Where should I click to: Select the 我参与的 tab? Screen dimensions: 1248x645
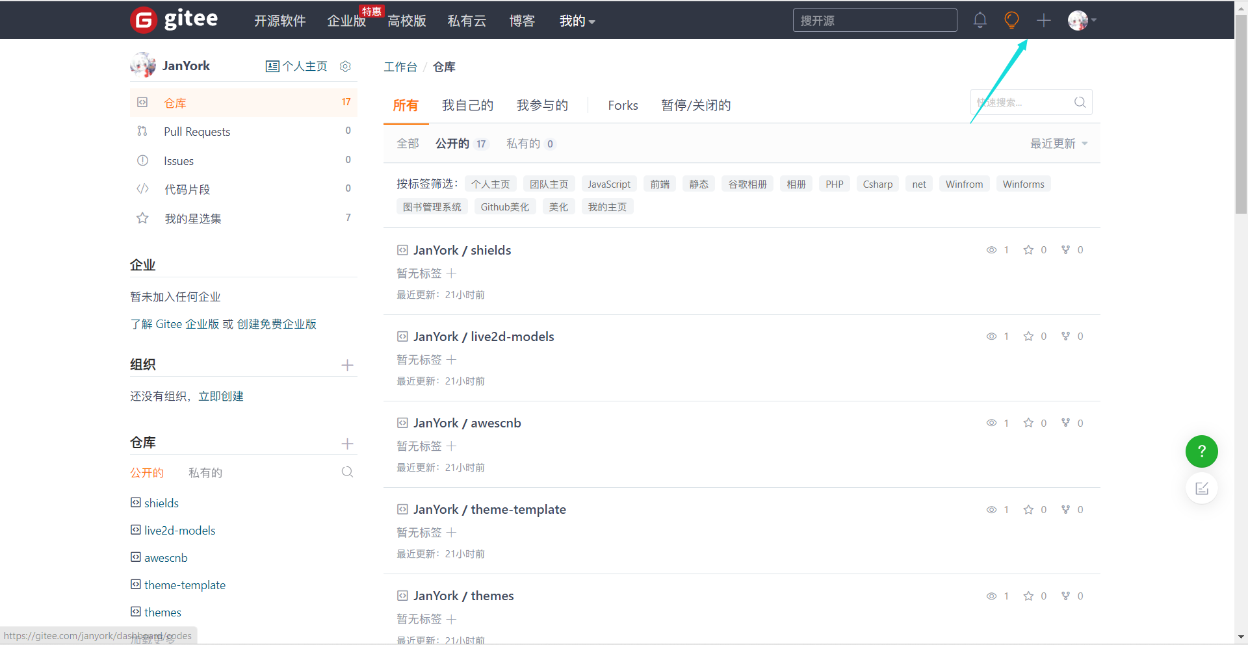coord(542,105)
